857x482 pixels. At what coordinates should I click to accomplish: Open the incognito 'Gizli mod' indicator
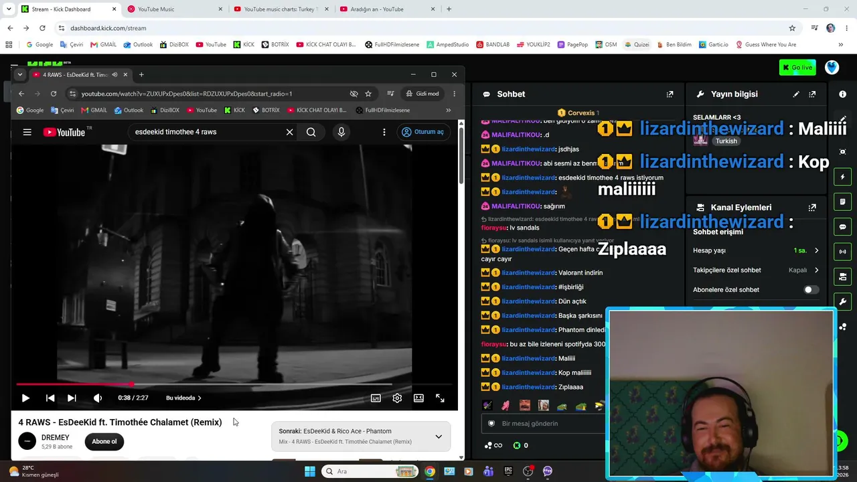[422, 94]
